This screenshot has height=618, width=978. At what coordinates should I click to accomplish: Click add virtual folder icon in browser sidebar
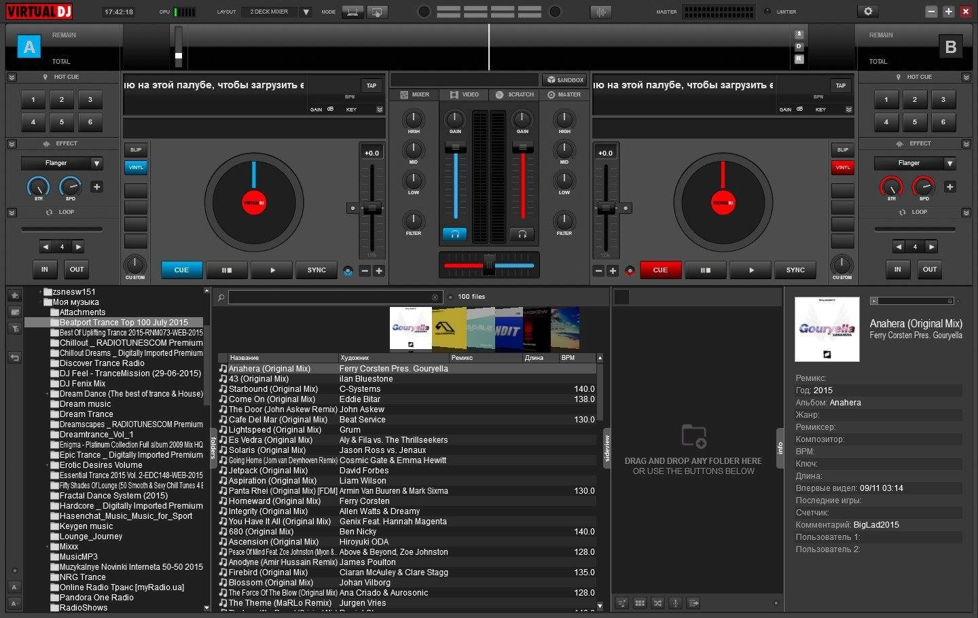[14, 312]
